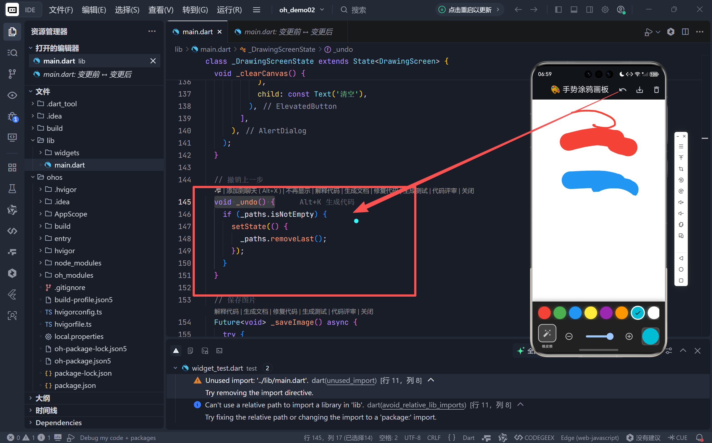The image size is (712, 443).
Task: Toggle the primary sidebar layout button
Action: click(558, 10)
